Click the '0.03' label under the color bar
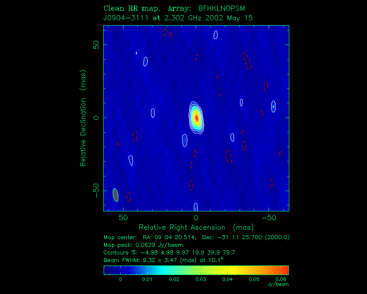This screenshot has height=294, width=367. (201, 279)
